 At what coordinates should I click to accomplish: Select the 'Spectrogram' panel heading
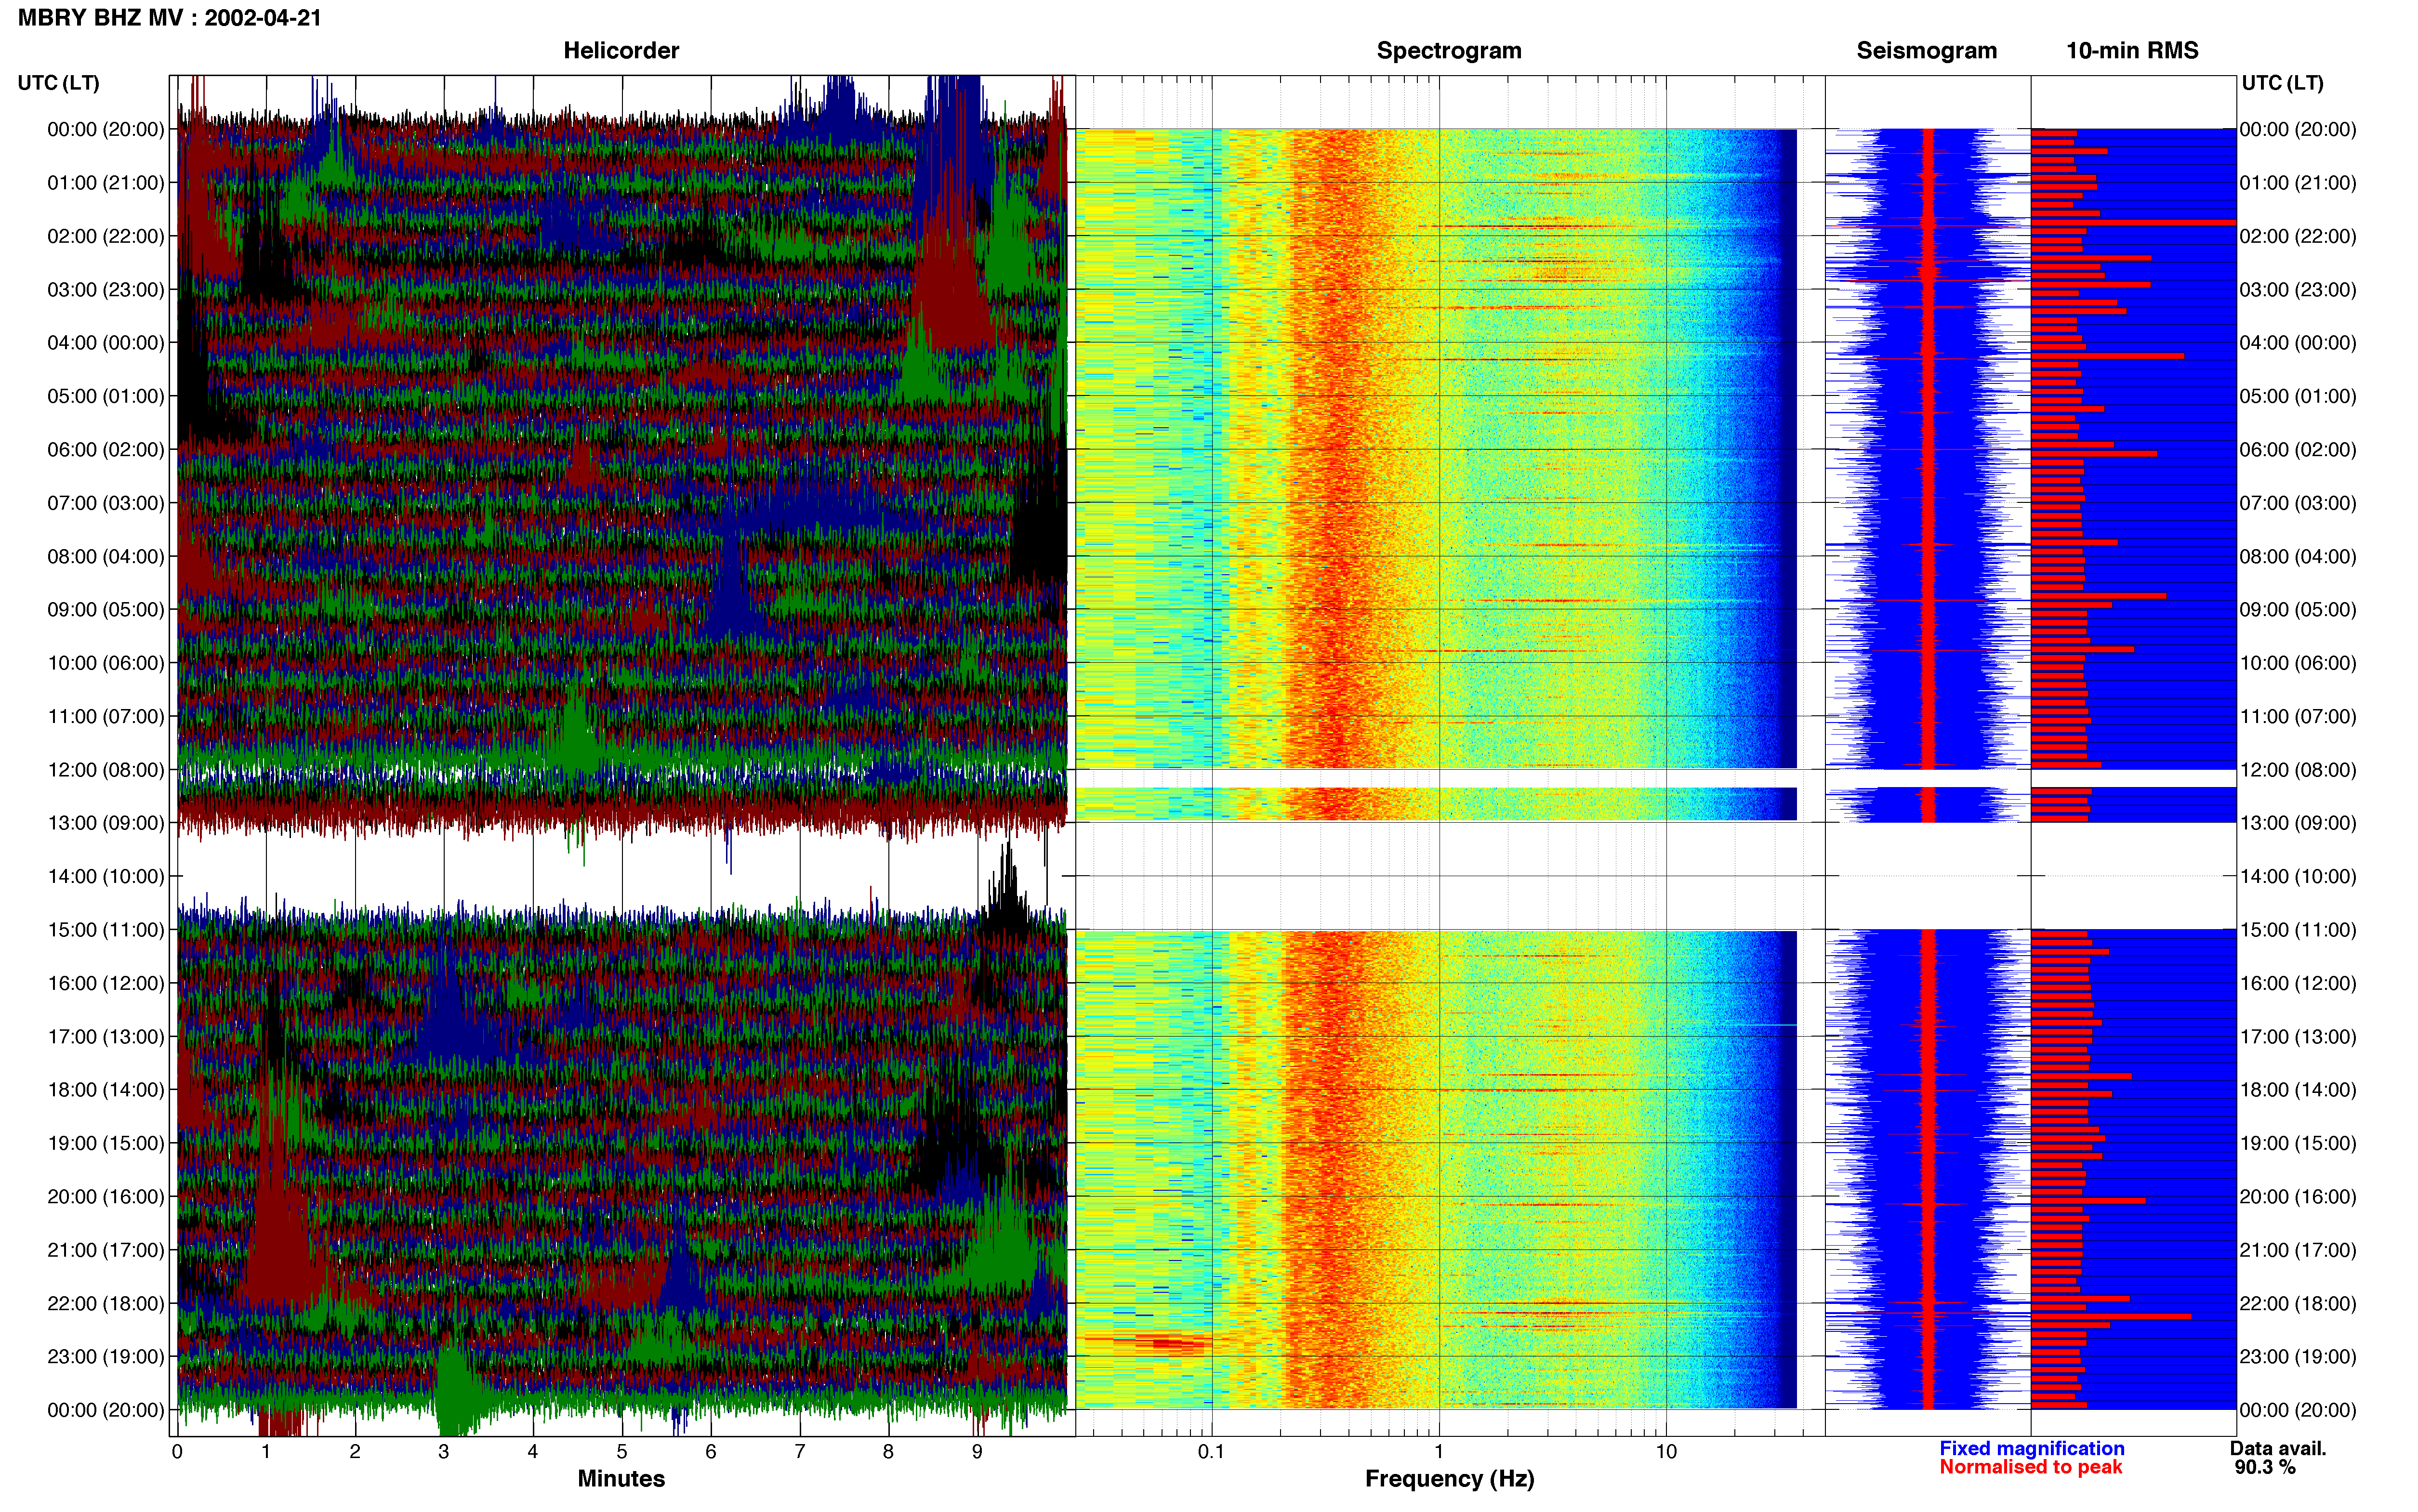click(1449, 51)
